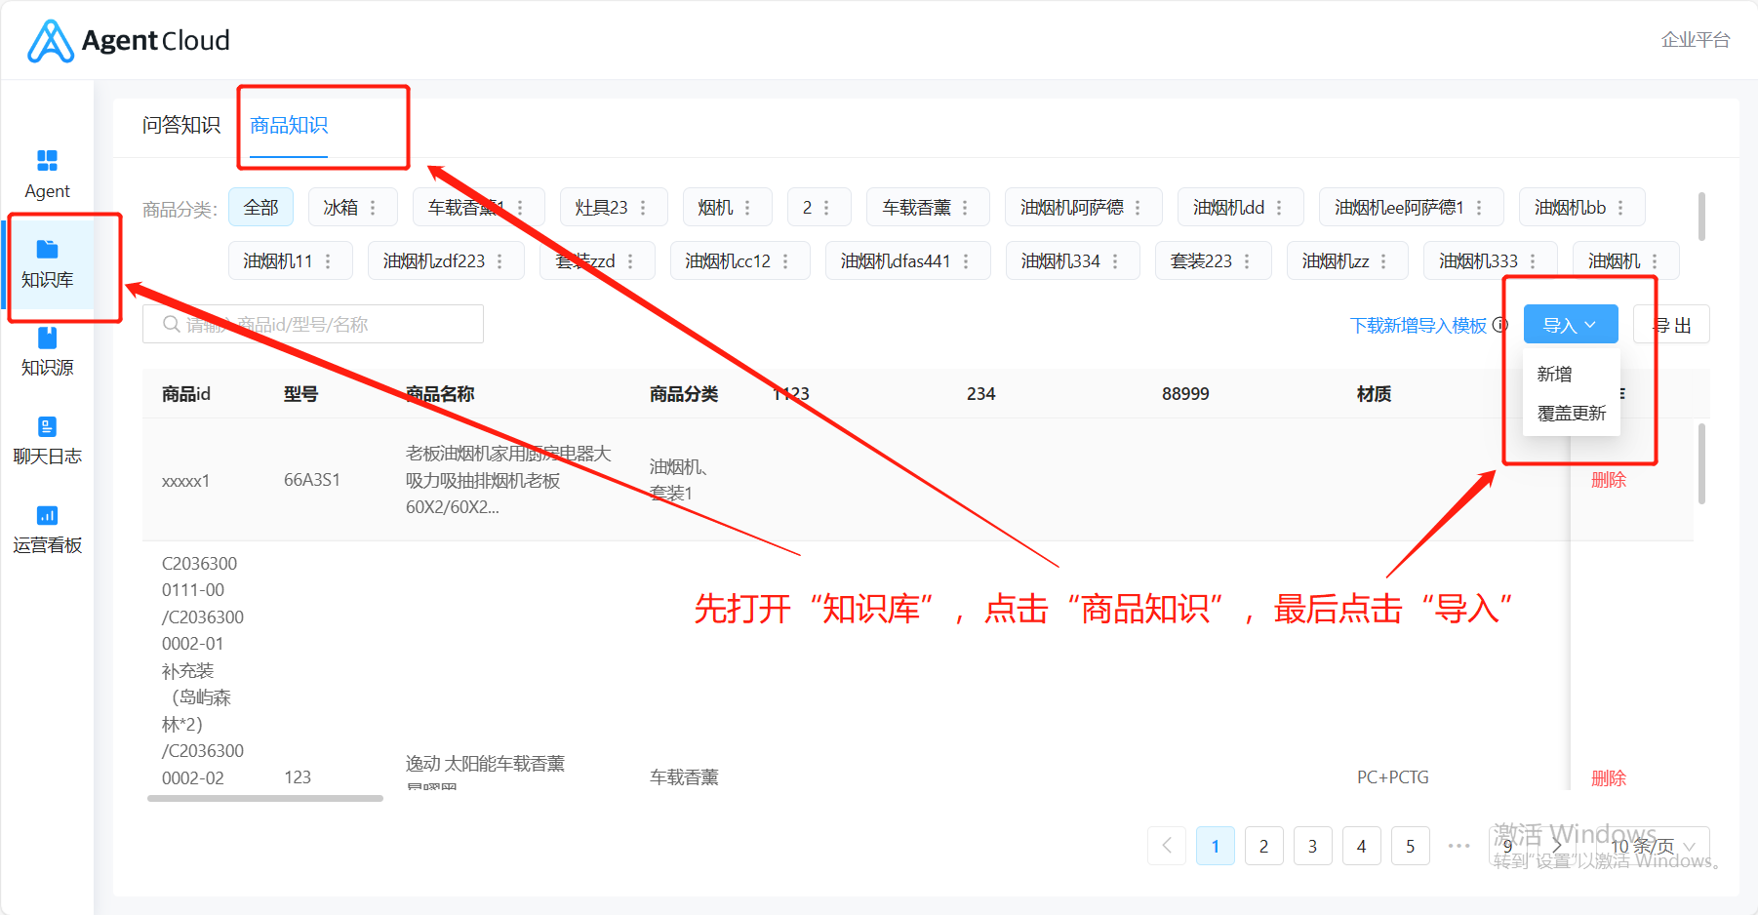Viewport: 1758px width, 915px height.
Task: Click the horizontal table scrollbar
Action: pyautogui.click(x=265, y=798)
